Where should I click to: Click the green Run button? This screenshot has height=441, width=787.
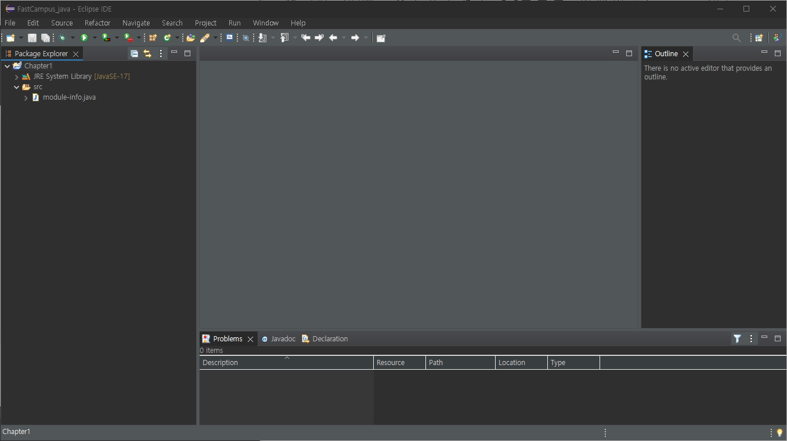pyautogui.click(x=84, y=38)
